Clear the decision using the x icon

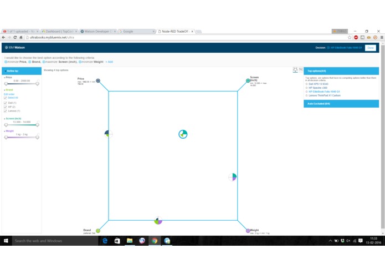[x=328, y=48]
